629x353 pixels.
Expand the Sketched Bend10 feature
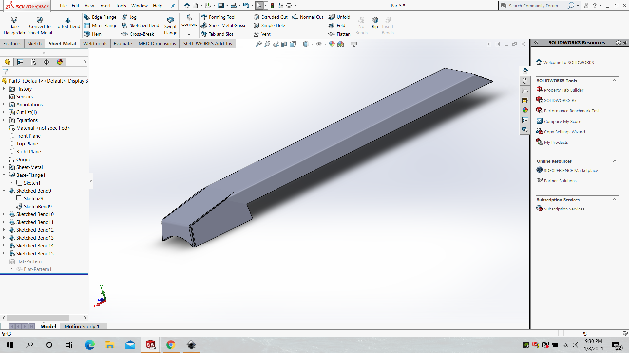4,214
